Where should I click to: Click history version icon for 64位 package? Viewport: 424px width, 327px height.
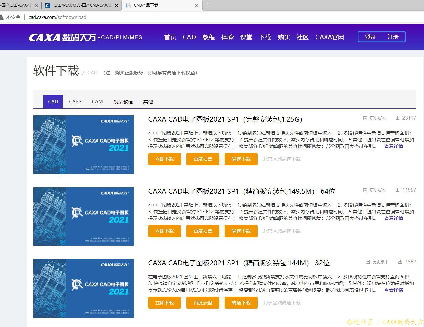[x=365, y=190]
